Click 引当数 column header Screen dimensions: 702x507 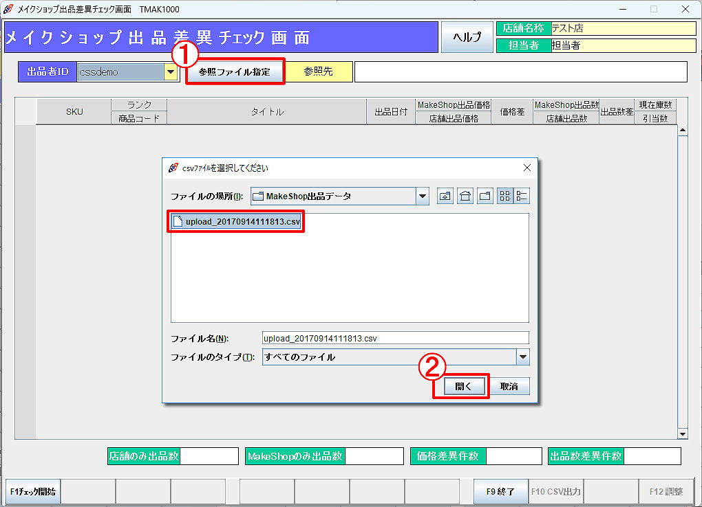click(x=655, y=118)
